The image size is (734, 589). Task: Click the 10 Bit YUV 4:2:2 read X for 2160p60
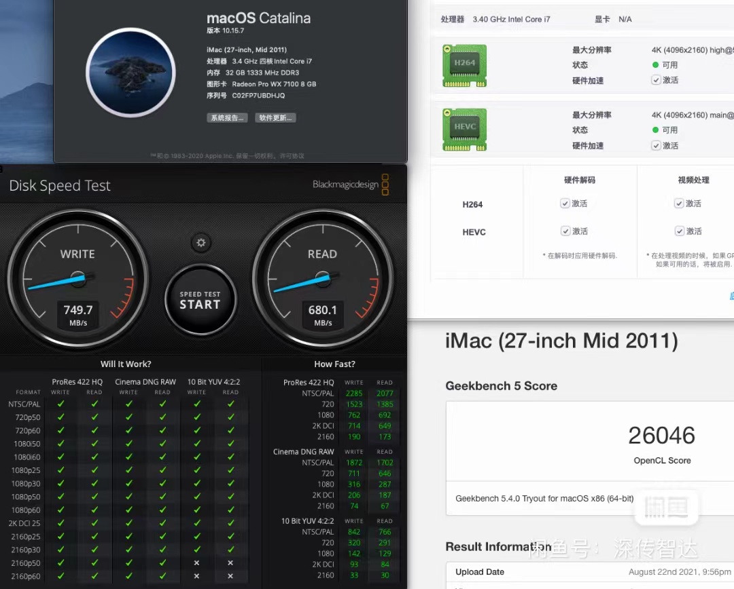[x=230, y=576]
